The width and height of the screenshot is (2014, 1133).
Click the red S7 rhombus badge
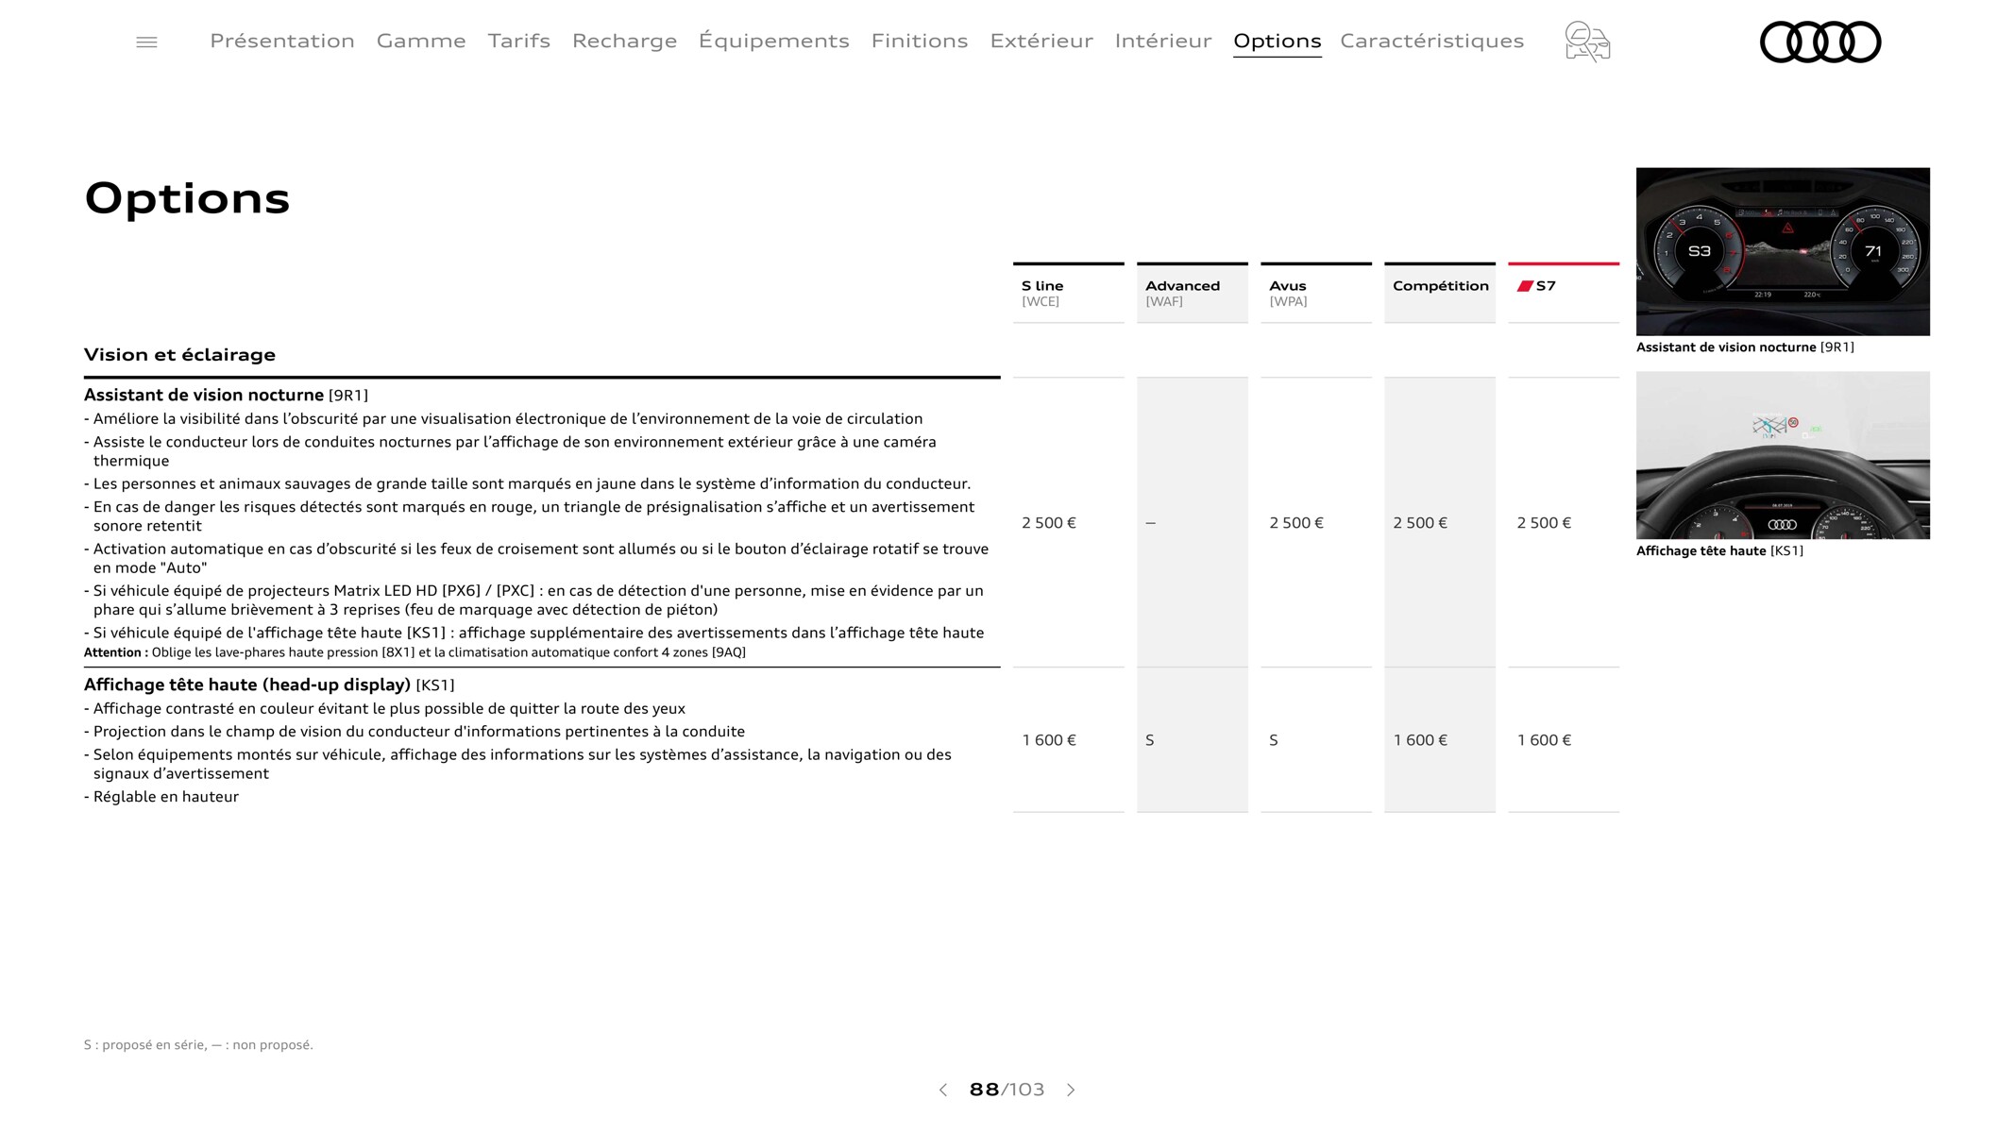[x=1525, y=286]
